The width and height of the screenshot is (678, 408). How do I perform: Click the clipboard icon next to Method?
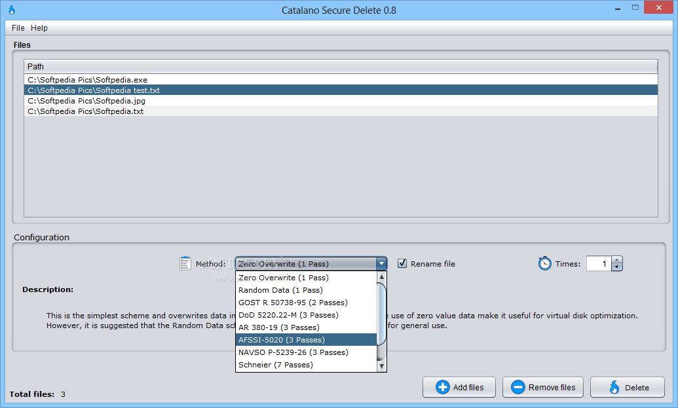click(185, 263)
